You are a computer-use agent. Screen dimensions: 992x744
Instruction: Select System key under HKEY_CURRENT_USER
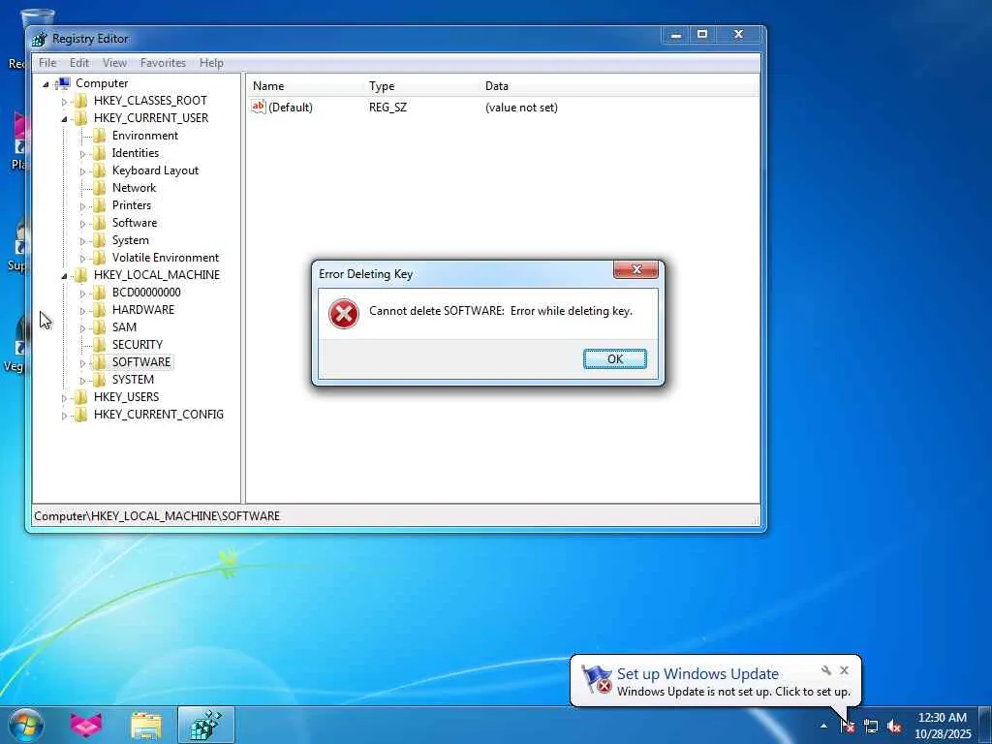click(131, 240)
